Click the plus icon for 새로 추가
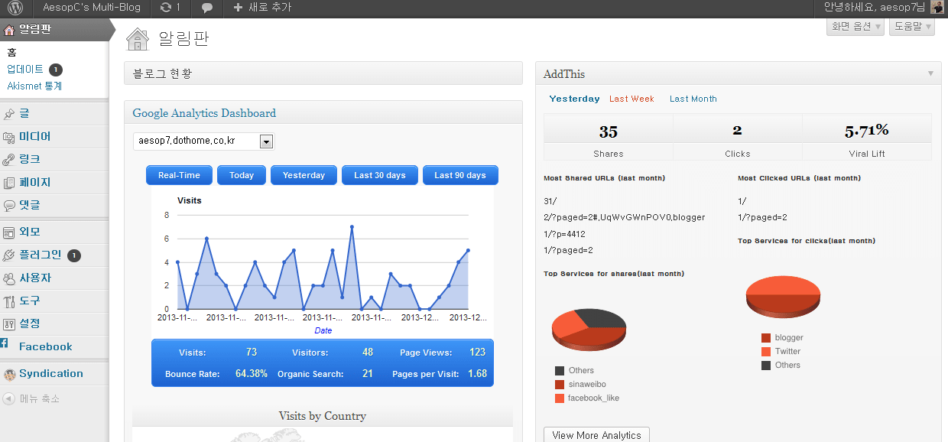Screen dimensions: 948x442 (x=238, y=8)
